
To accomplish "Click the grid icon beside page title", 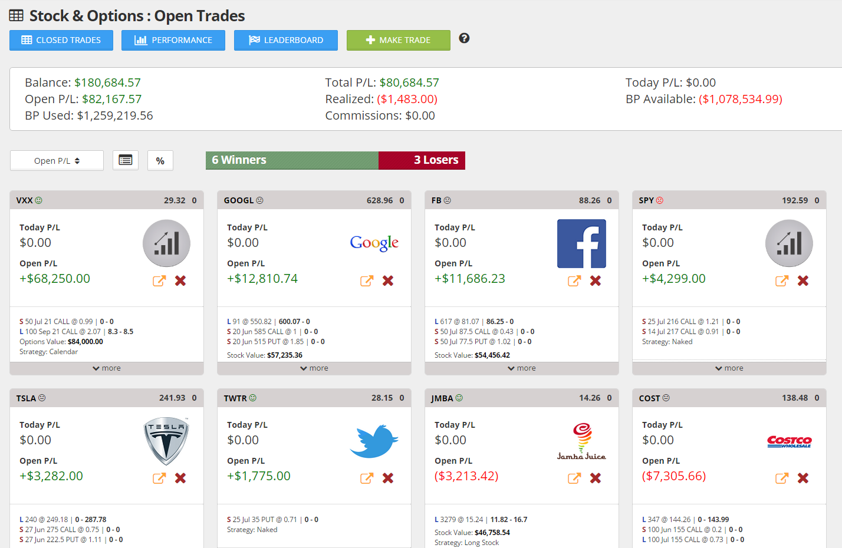I will (x=16, y=15).
